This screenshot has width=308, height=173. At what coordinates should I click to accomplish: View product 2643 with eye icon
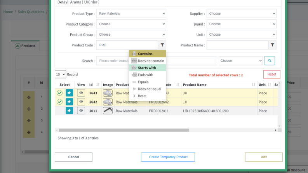(x=81, y=93)
